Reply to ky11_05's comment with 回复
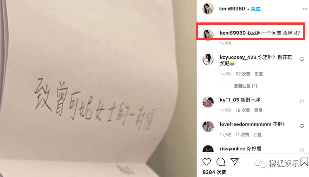Viewport: 309px width, 177px height. 258,110
